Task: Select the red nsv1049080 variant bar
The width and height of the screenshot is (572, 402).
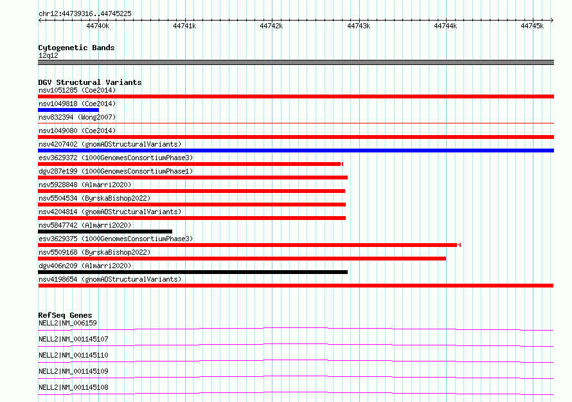Action: click(296, 137)
